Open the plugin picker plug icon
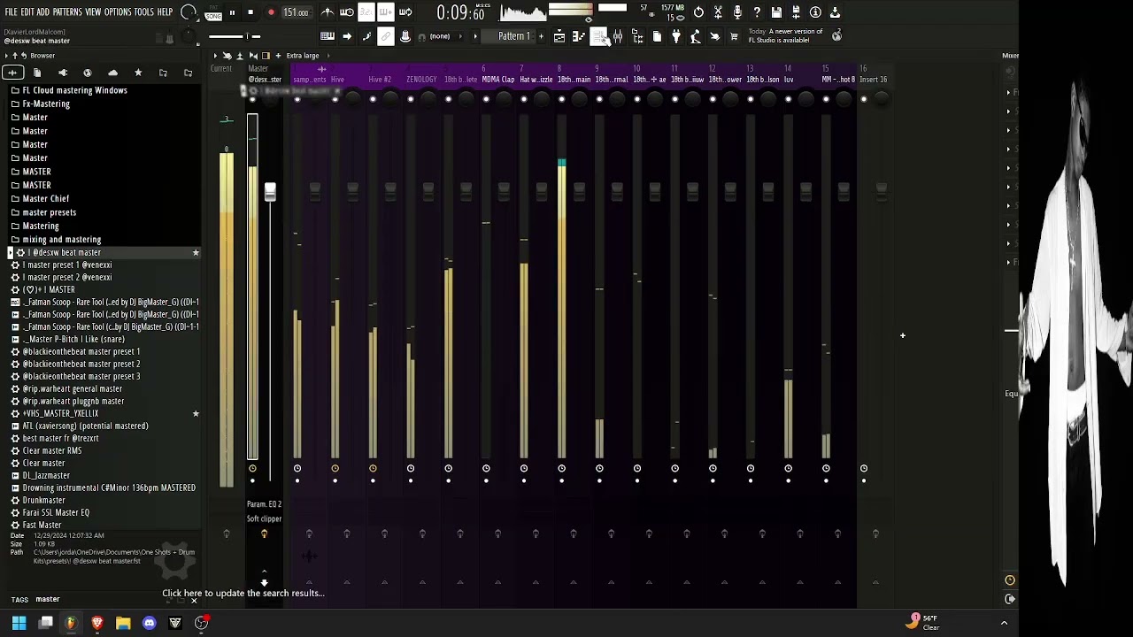The width and height of the screenshot is (1133, 637). click(676, 36)
